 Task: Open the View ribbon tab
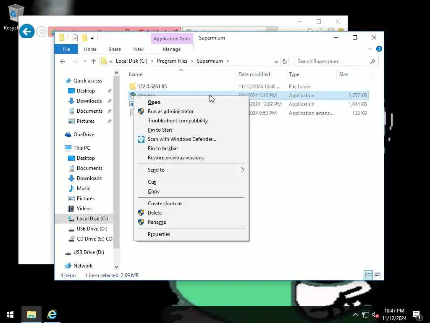click(x=138, y=49)
